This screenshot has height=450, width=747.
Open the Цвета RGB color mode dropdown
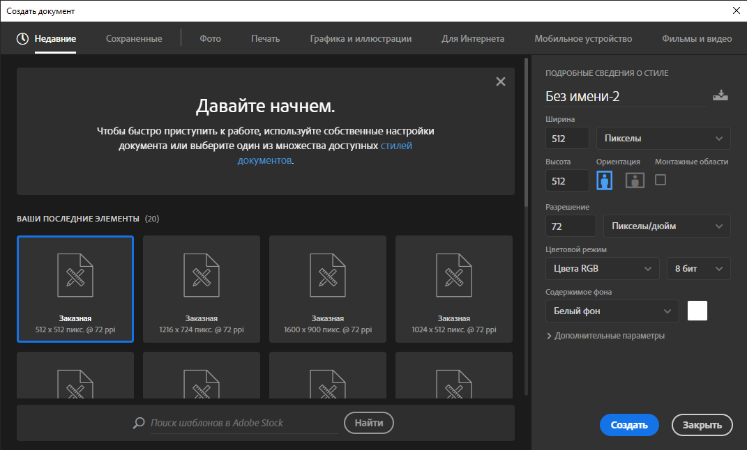coord(602,268)
